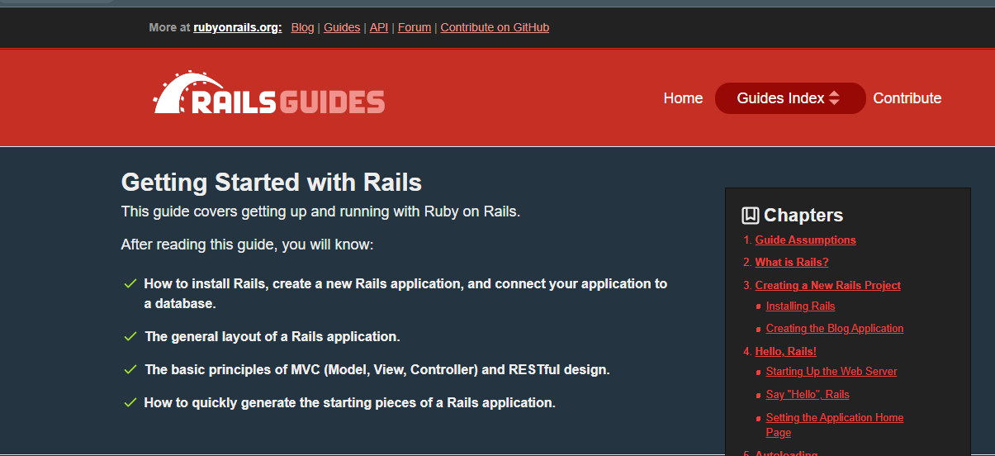Viewport: 995px width, 456px height.
Task: Jump to Hello, Rails! chapter
Action: (785, 351)
